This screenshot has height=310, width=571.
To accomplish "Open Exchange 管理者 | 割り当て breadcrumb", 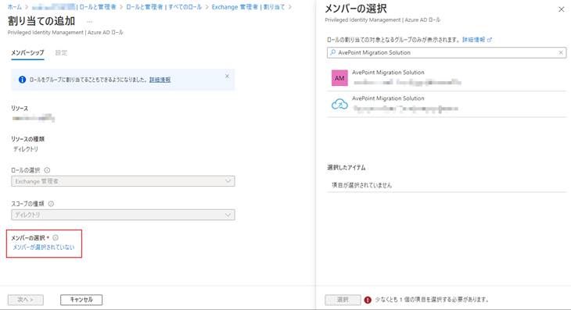I will (x=248, y=7).
